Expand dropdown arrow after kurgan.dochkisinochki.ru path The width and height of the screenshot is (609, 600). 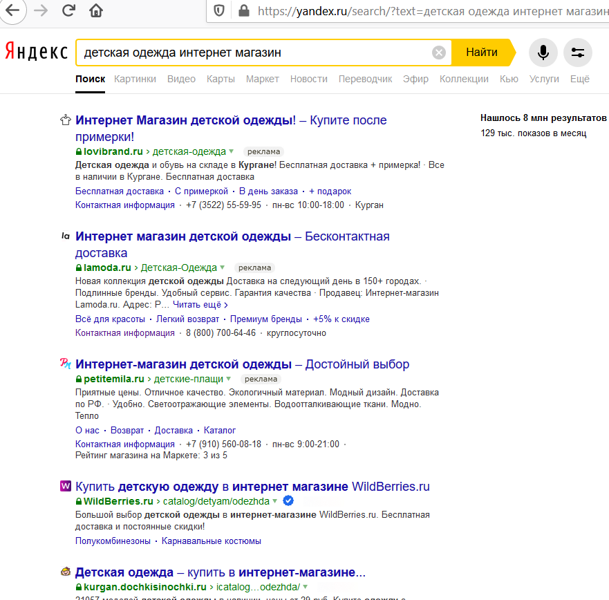pos(305,586)
